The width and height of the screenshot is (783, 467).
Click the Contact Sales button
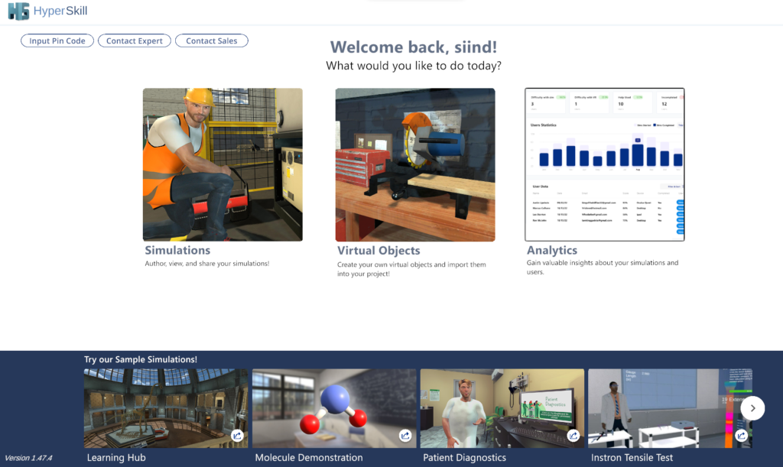(x=212, y=41)
